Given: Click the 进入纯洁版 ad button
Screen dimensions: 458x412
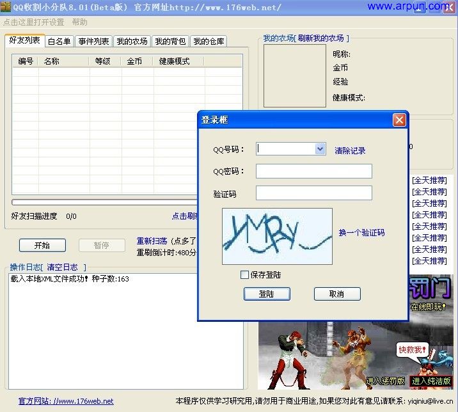Looking at the screenshot, I should [x=431, y=381].
